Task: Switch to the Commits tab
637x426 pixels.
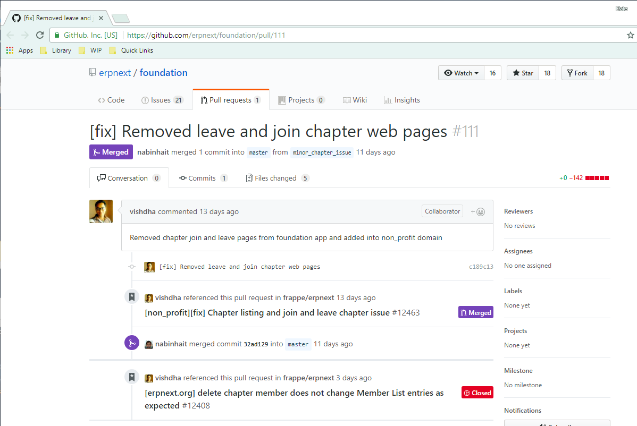Action: pos(203,178)
